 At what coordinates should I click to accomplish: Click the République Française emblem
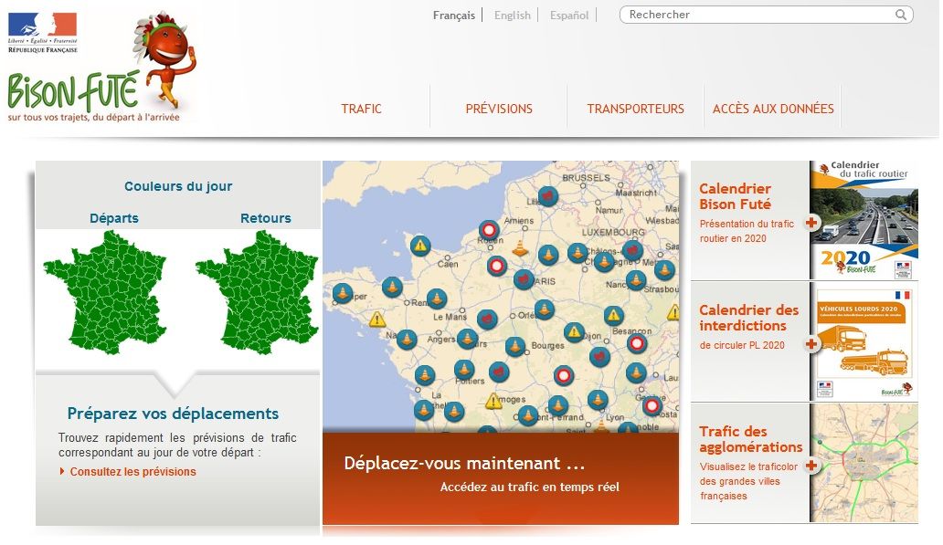coord(43,33)
